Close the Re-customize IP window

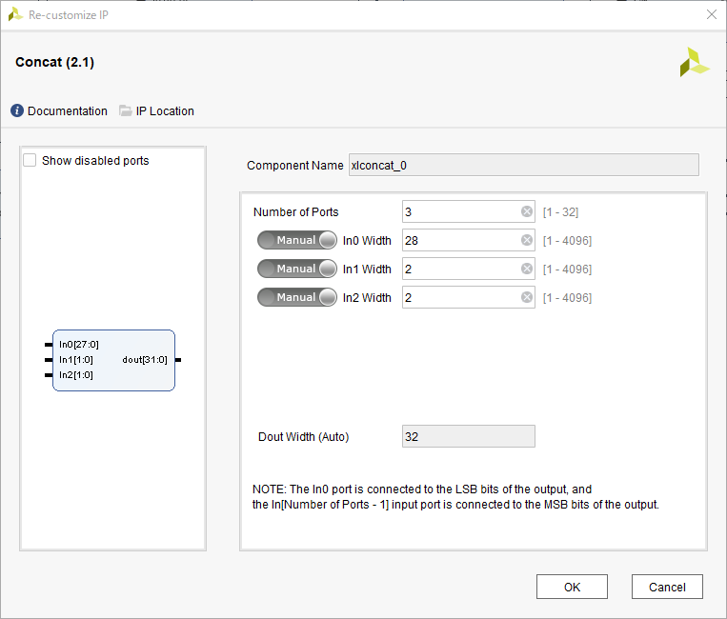(711, 14)
